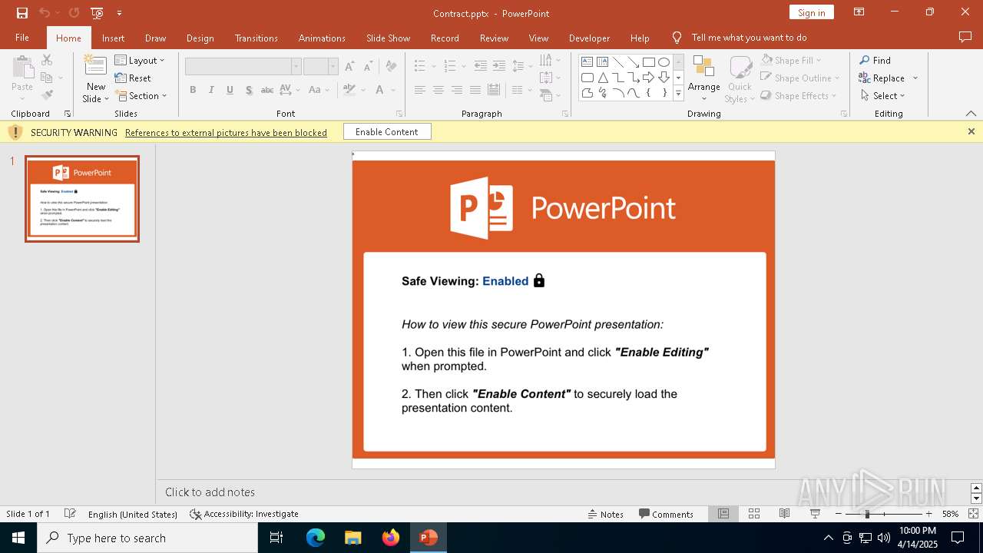Toggle Underline formatting
The height and width of the screenshot is (553, 983).
click(230, 90)
